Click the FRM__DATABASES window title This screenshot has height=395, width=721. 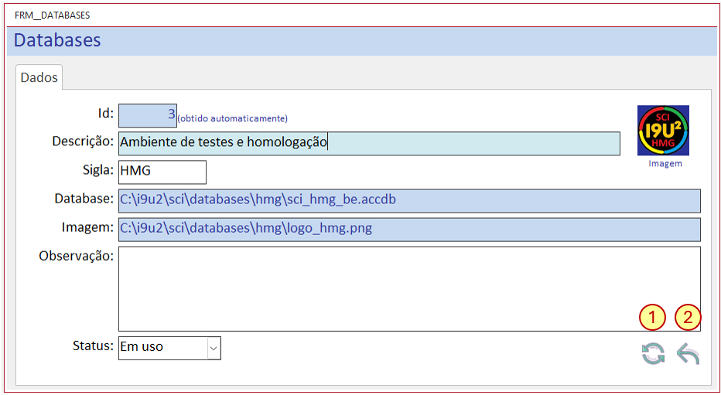pos(52,15)
